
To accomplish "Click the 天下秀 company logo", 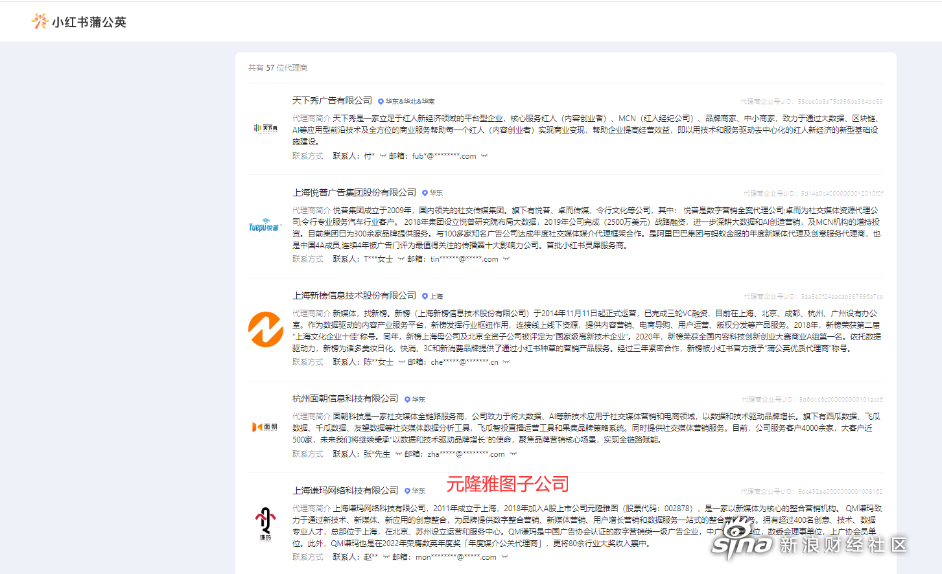I will (266, 128).
